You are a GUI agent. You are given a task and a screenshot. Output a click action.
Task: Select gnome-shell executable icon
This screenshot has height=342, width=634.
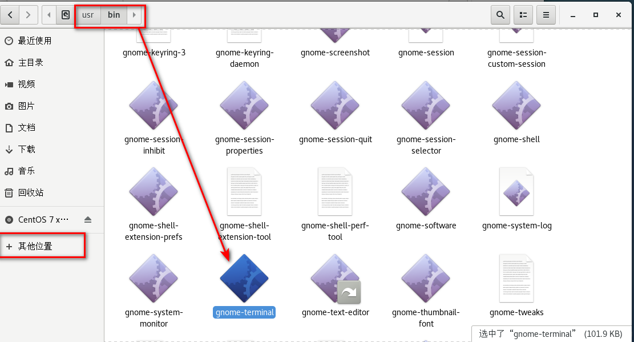pyautogui.click(x=516, y=105)
